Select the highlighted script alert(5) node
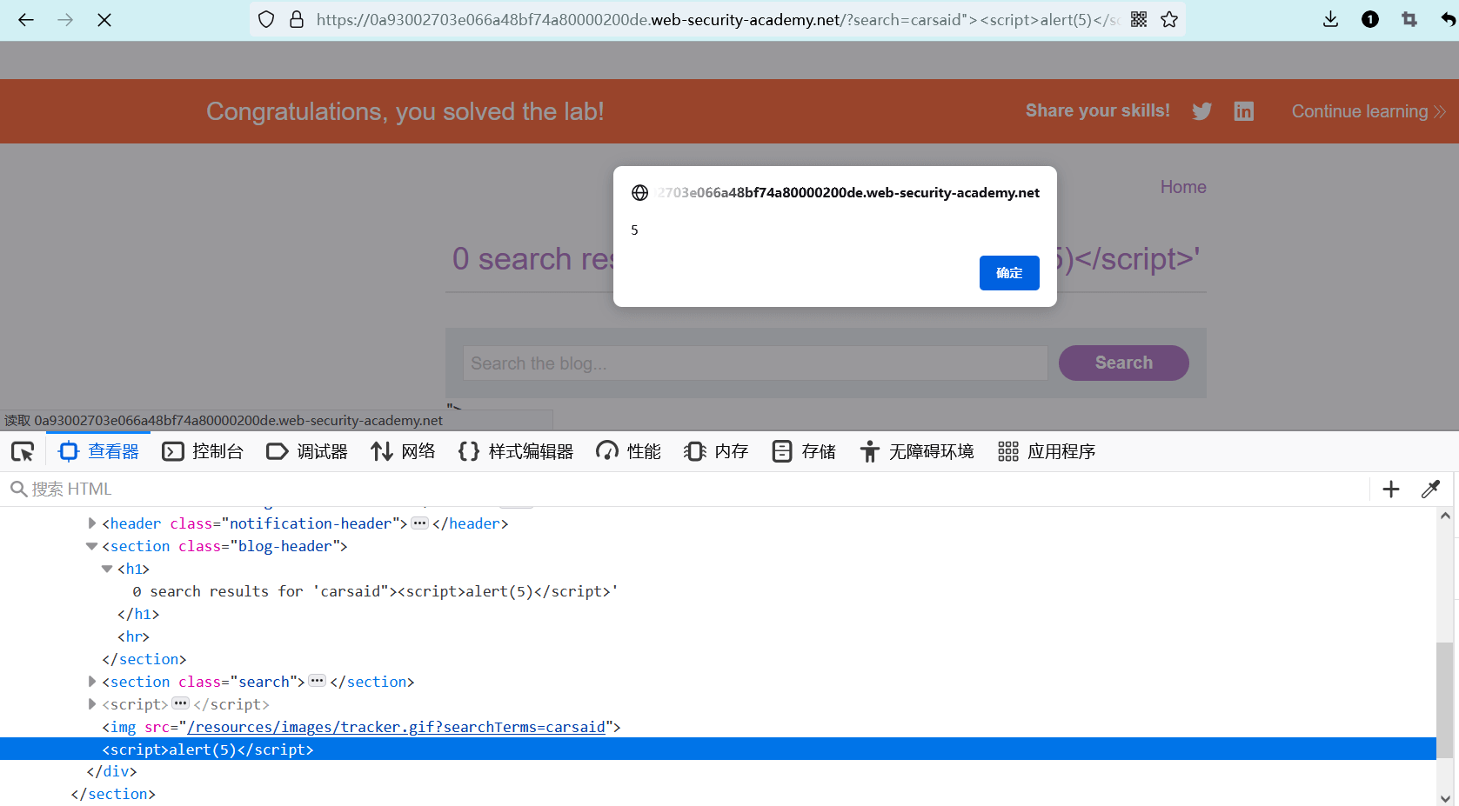The width and height of the screenshot is (1459, 806). 718,749
